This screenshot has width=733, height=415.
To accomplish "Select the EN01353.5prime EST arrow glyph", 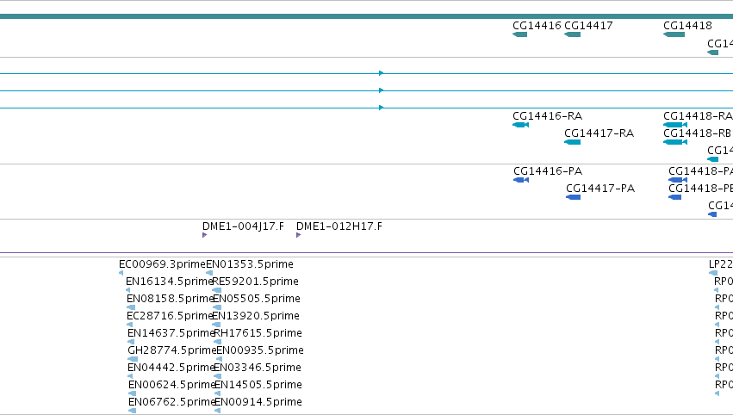I will [x=209, y=273].
